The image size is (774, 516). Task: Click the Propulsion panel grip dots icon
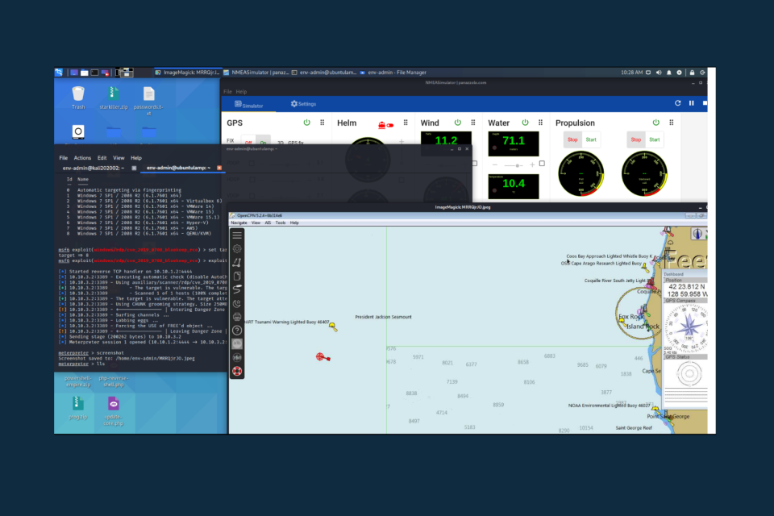(x=672, y=123)
